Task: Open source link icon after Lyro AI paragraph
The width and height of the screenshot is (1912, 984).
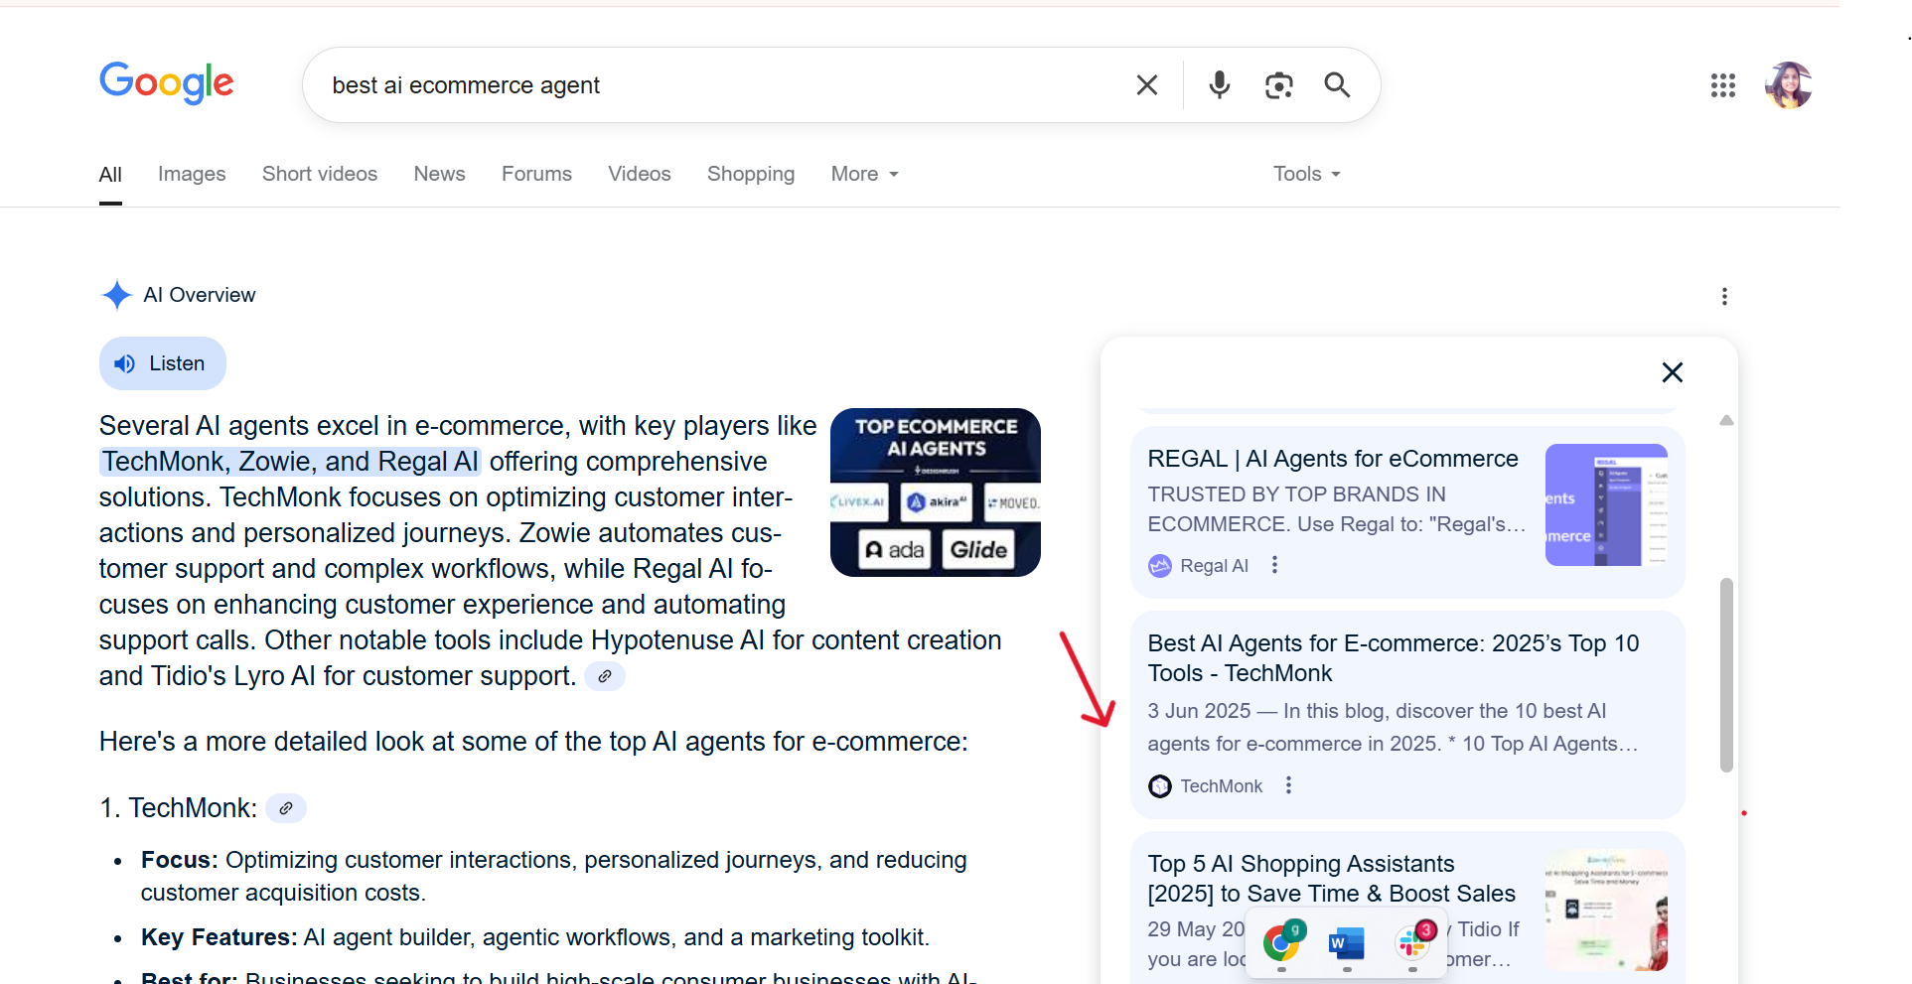Action: pos(604,676)
